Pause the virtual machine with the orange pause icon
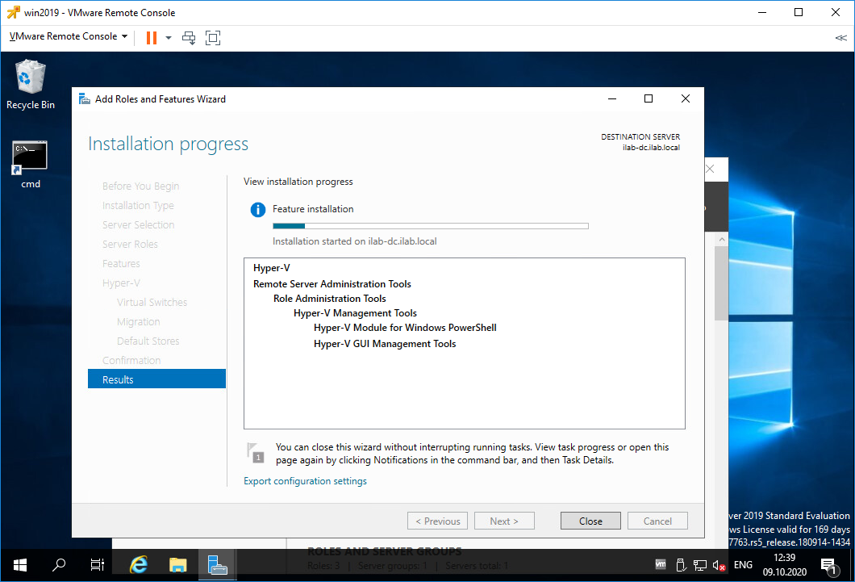Viewport: 855px width, 582px height. click(152, 38)
